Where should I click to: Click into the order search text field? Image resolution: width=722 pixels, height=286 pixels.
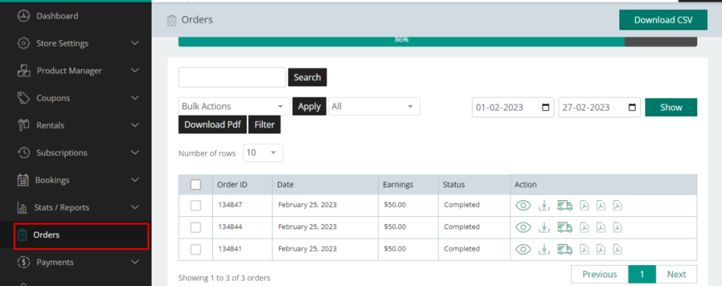click(x=232, y=77)
